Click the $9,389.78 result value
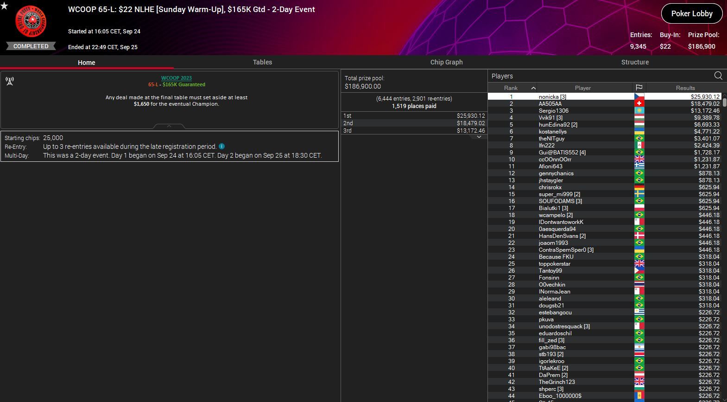The width and height of the screenshot is (727, 402). (x=707, y=117)
